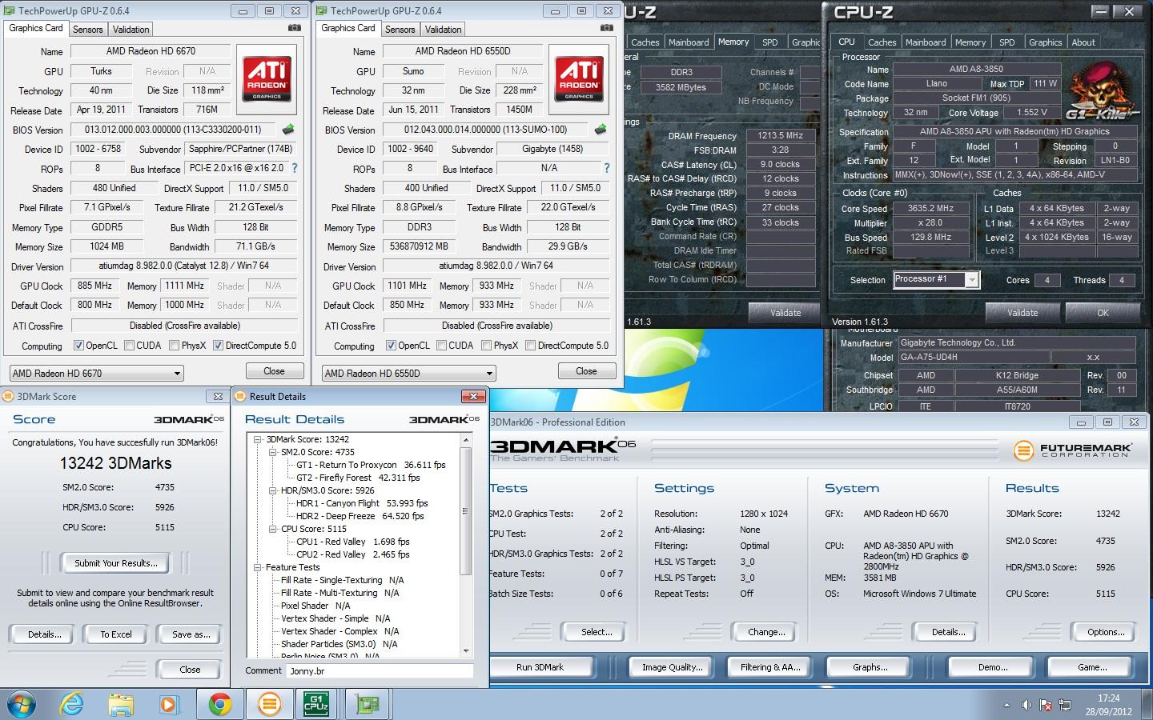Toggle DirectCompute 5.0 checkbox in HD 6550D window

tap(530, 346)
